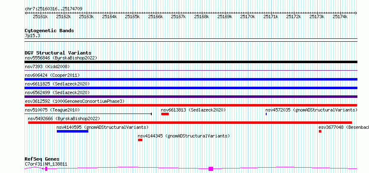The image size is (369, 173).
Task: Click the 25169k ruler tick label
Action: click(x=225, y=17)
